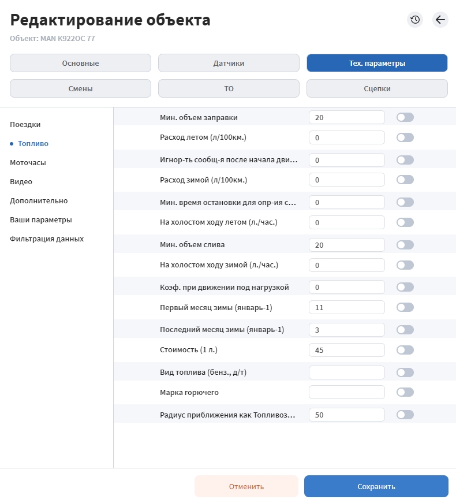Open the Поездки sidebar section
Image resolution: width=456 pixels, height=503 pixels.
point(25,125)
